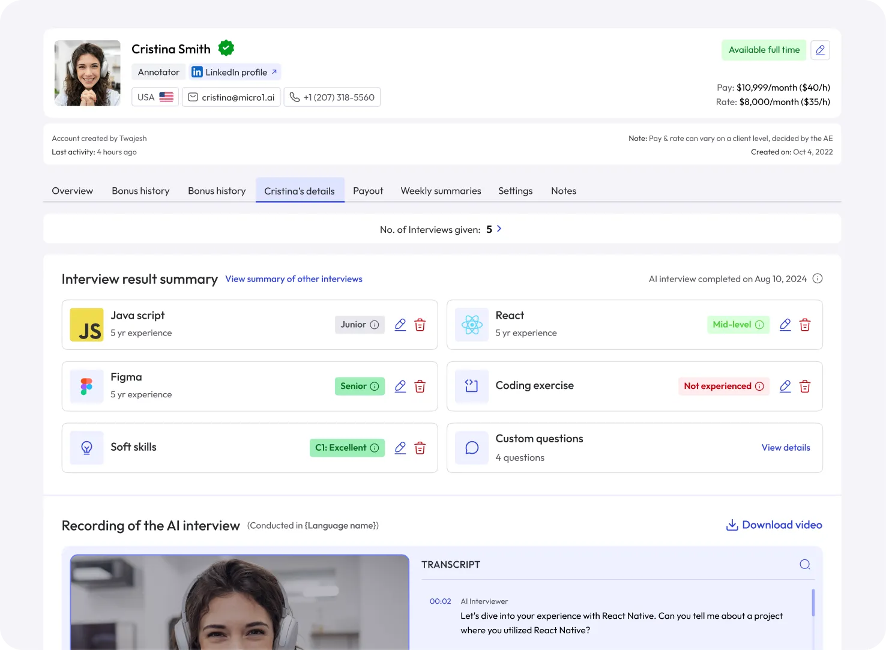This screenshot has height=650, width=886.
Task: Edit the Figma skill result
Action: (400, 387)
